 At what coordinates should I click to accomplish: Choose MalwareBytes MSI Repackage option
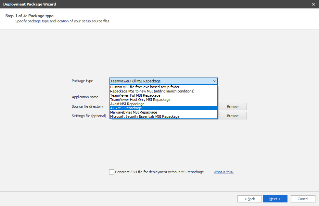coord(163,112)
